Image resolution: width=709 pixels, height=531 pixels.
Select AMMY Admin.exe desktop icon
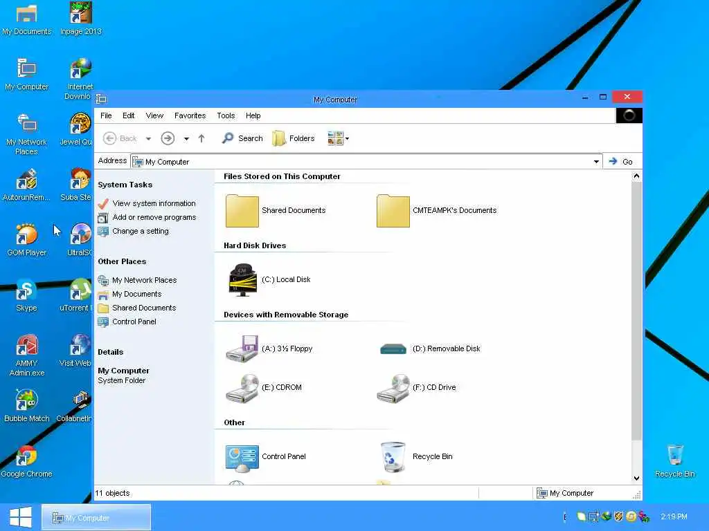click(x=26, y=356)
